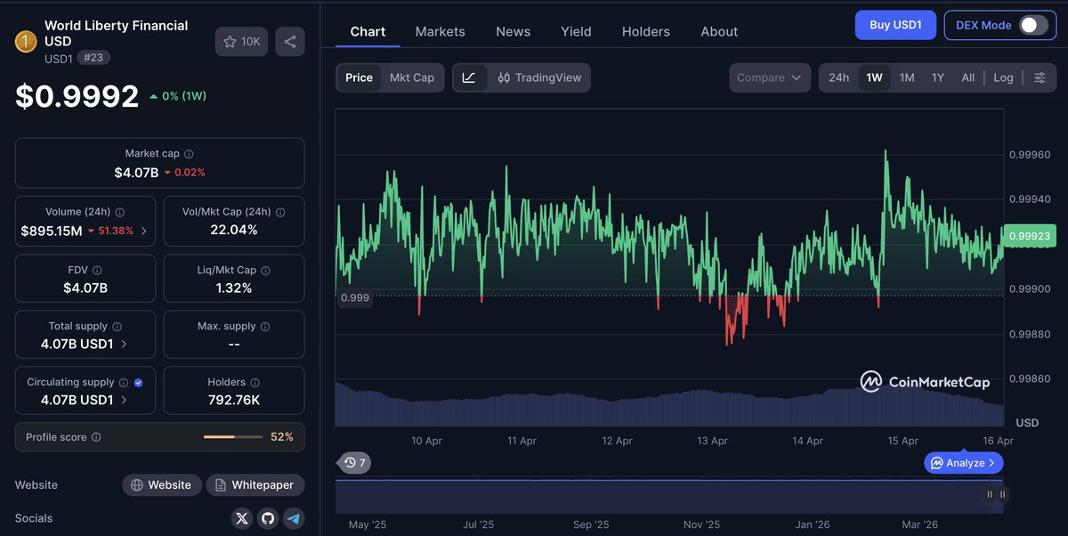The width and height of the screenshot is (1068, 536).
Task: Click the Volume (24h) info icon
Action: pos(120,213)
